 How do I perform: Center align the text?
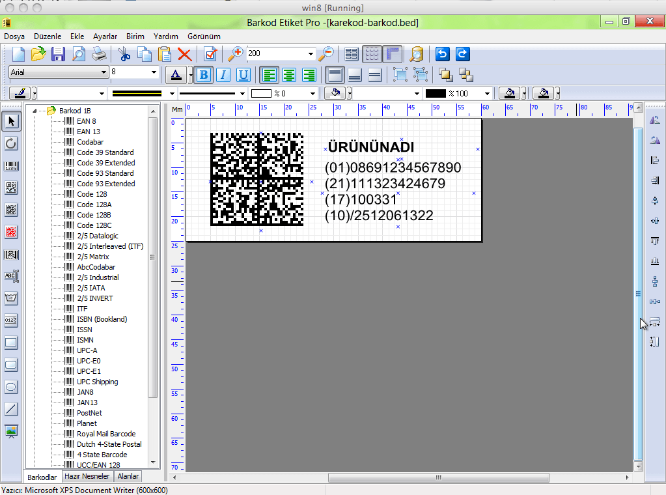coord(289,75)
